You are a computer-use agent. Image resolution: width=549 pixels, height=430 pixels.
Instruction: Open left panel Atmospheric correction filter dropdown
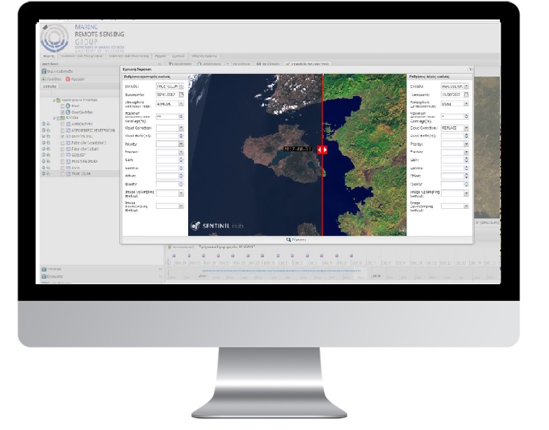pos(181,103)
